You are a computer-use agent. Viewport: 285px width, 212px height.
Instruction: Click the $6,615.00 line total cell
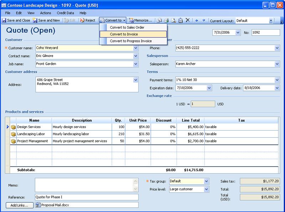(x=190, y=134)
